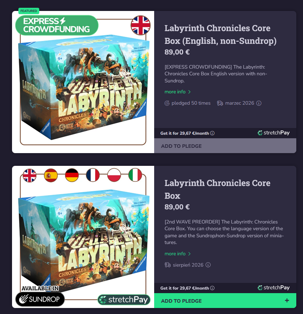The height and width of the screenshot is (314, 303).
Task: Open delivery info icon beside marzec 2026
Action: click(259, 103)
